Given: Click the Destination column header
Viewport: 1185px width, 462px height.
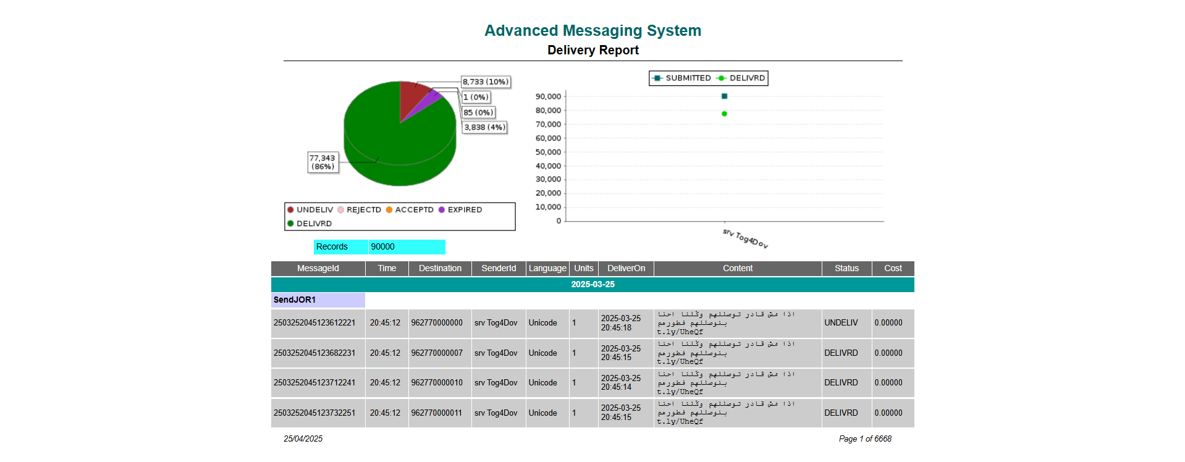Looking at the screenshot, I should [x=440, y=268].
